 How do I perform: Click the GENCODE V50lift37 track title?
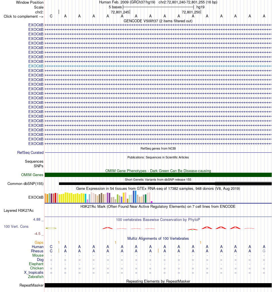click(158, 21)
